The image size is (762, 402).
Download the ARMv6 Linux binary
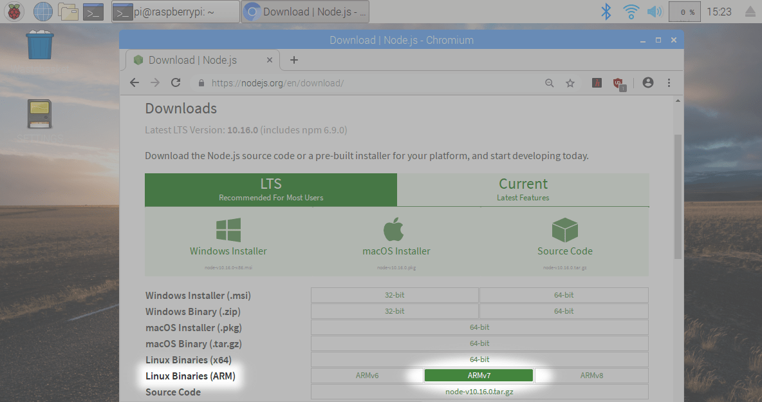[367, 375]
